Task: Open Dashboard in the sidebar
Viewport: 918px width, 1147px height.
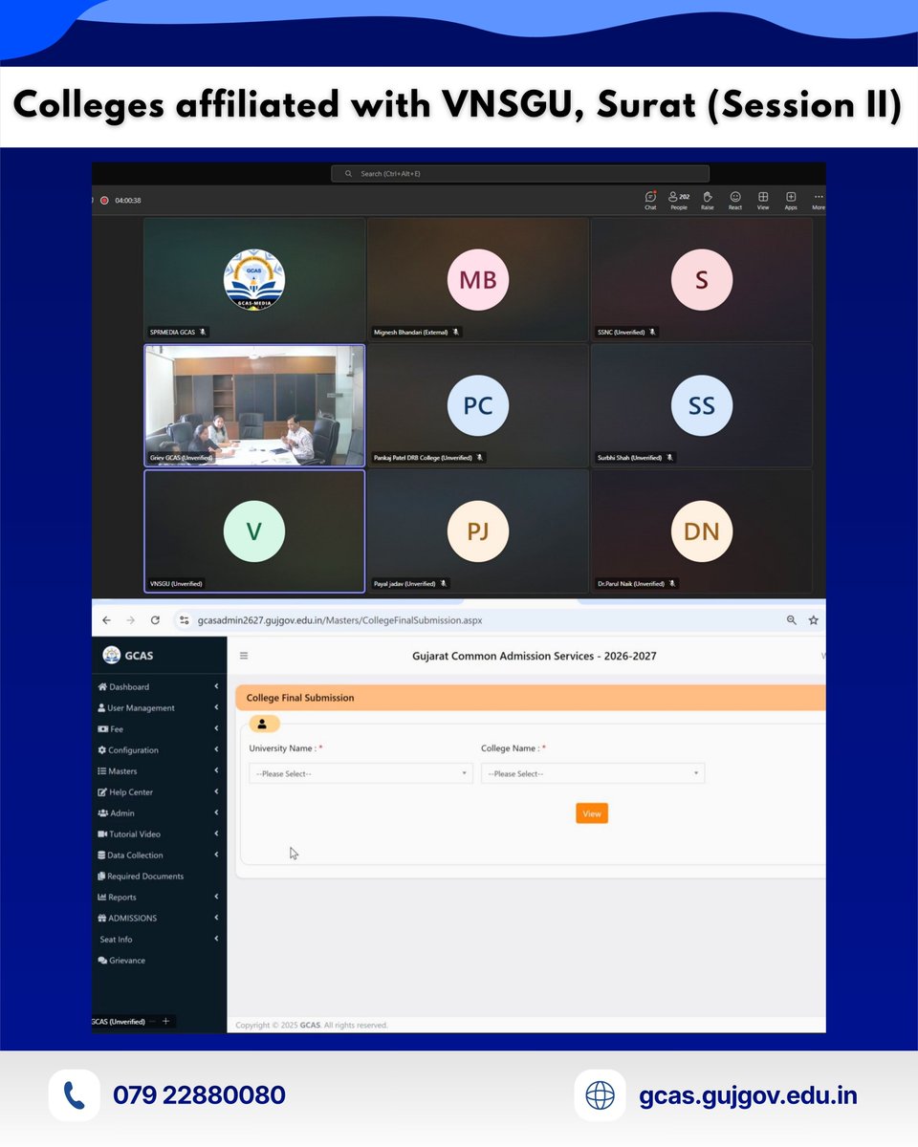Action: pos(123,686)
